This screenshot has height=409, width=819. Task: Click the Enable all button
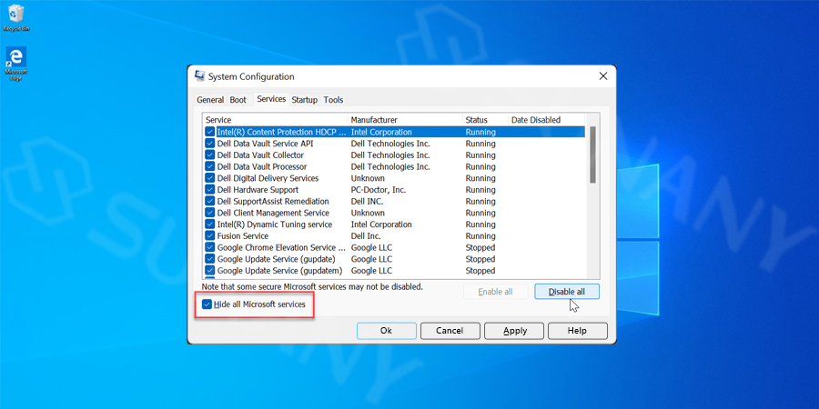pos(495,292)
